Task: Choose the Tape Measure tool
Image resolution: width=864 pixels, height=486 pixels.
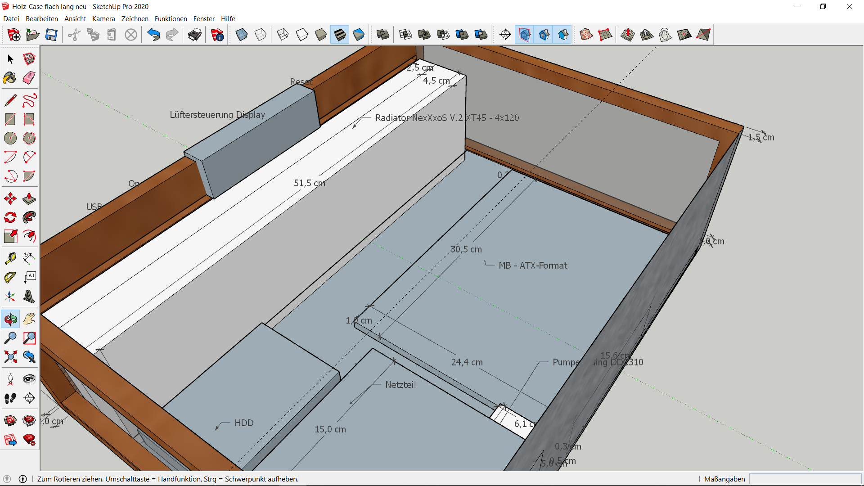Action: (x=10, y=258)
